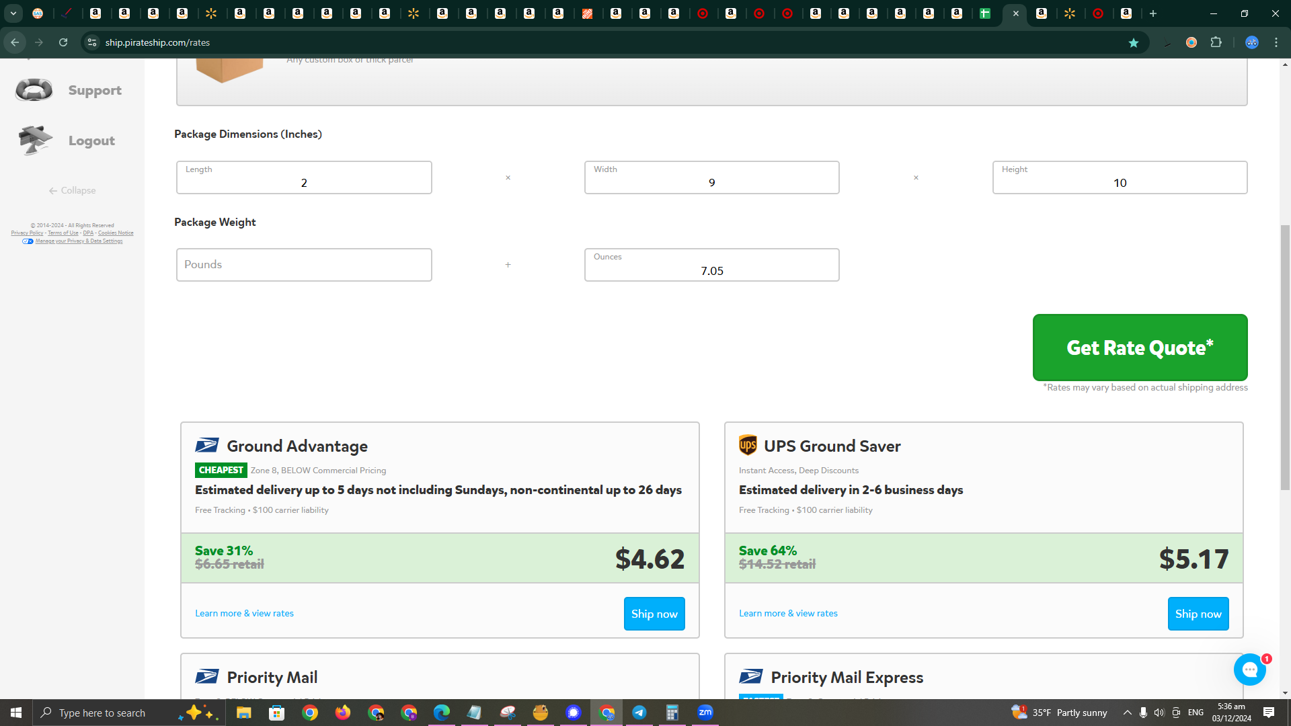Click the browser reload button

63,42
